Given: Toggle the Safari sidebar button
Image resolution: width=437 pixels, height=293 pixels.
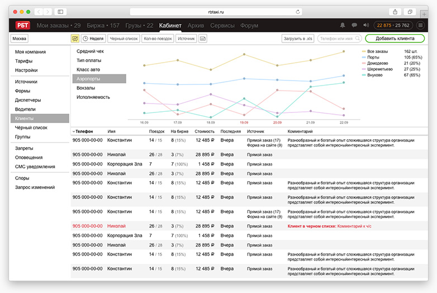Looking at the screenshot, I should pyautogui.click(x=60, y=12).
